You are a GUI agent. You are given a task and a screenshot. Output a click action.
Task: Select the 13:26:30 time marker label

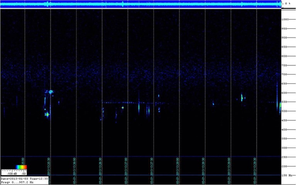coord(100,171)
